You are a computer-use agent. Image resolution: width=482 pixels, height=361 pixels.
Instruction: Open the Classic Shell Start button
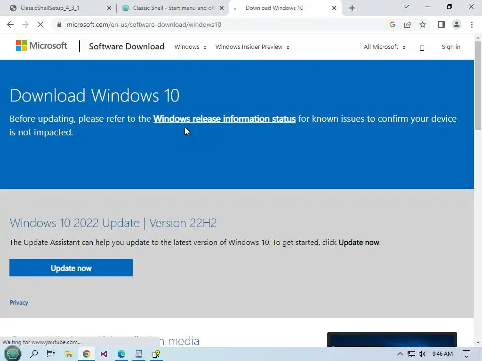click(x=12, y=354)
